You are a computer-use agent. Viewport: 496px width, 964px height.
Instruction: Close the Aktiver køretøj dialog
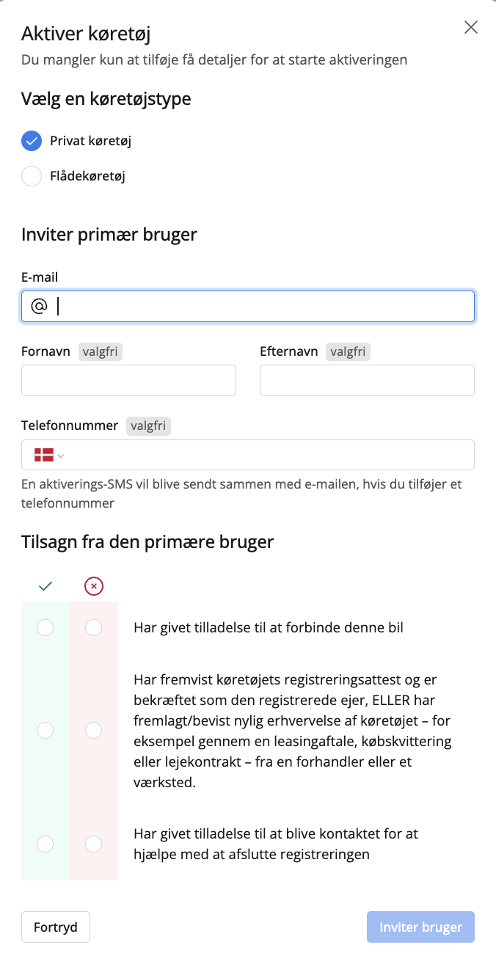coord(471,28)
